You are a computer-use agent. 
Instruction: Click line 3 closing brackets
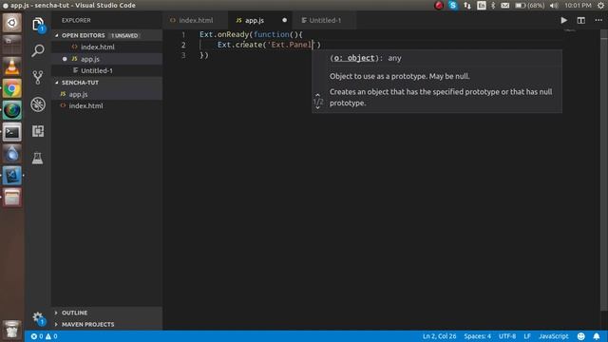204,55
